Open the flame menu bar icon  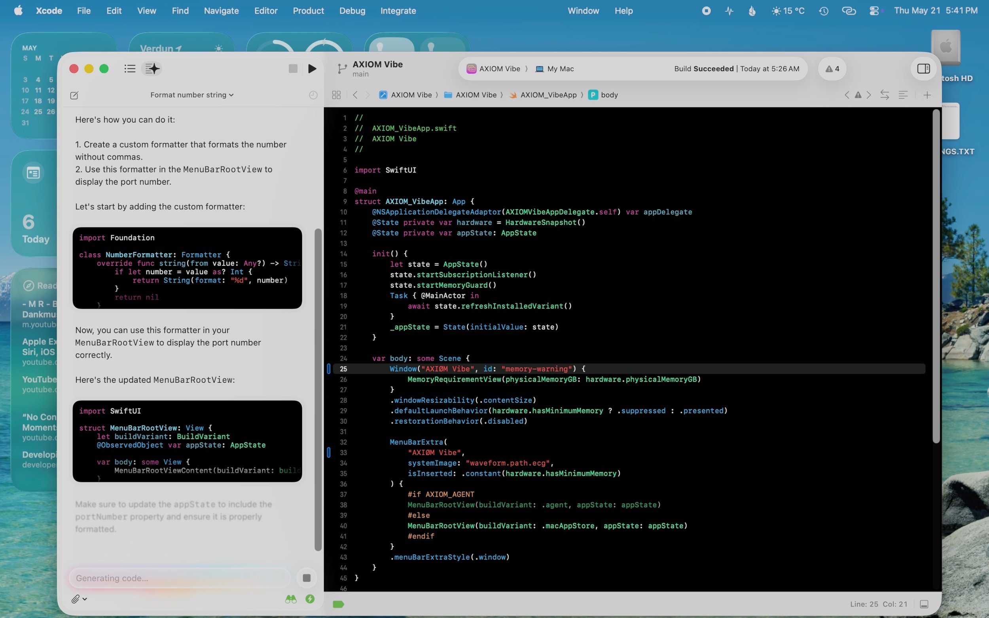(x=752, y=11)
